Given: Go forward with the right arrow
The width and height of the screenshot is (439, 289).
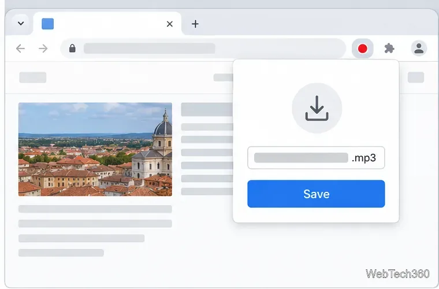Looking at the screenshot, I should [43, 49].
